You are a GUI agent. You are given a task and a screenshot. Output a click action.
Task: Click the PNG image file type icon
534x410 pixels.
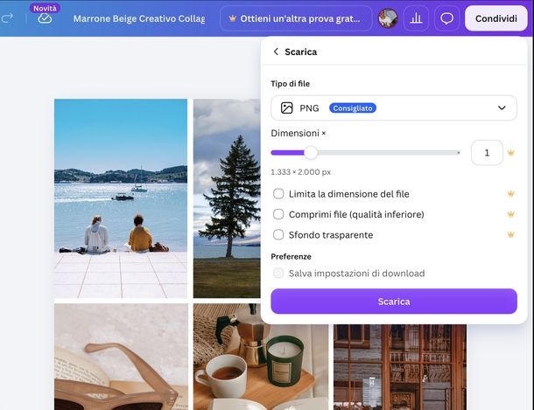(x=287, y=108)
